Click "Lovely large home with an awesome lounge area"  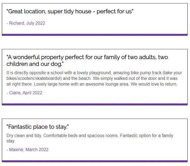(81, 84)
